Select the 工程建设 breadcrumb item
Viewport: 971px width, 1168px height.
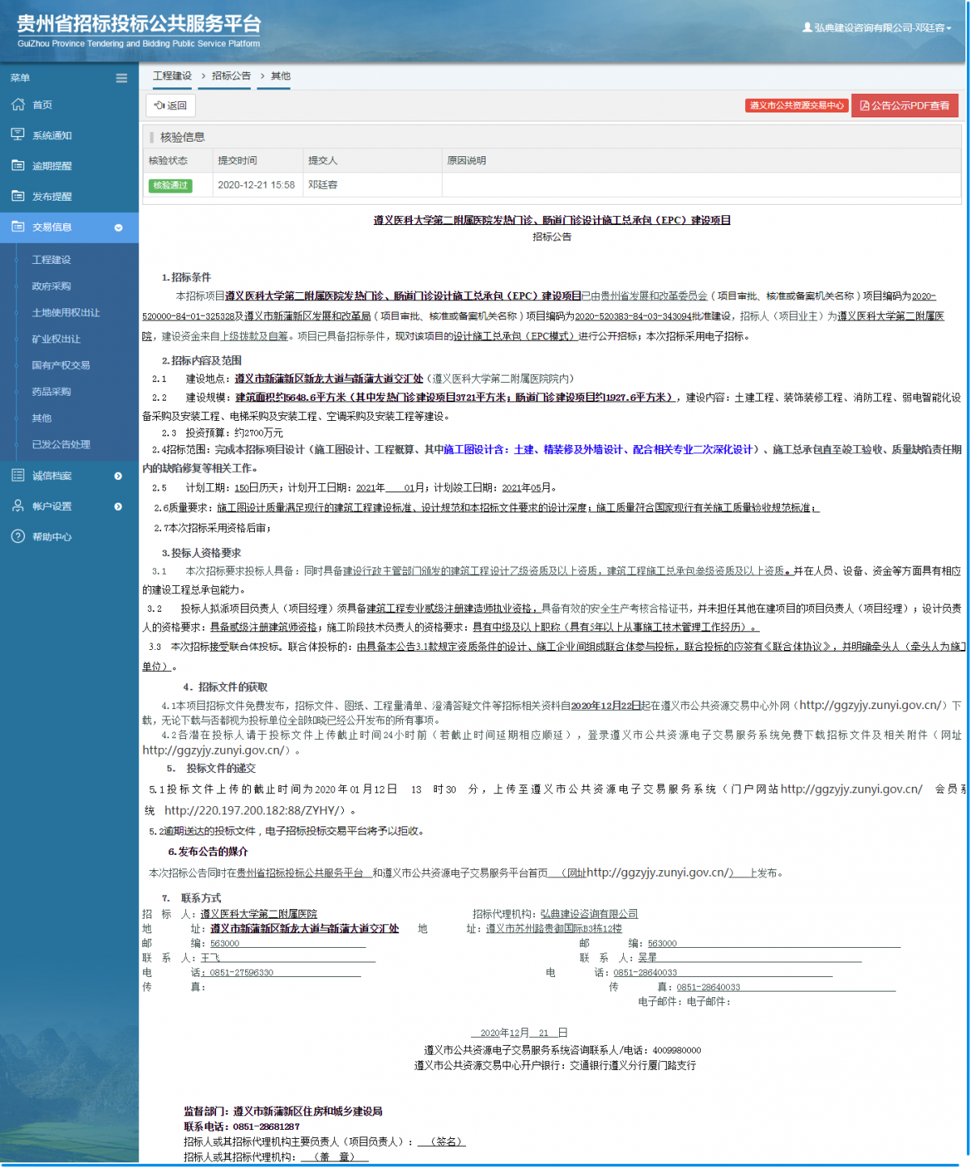coord(172,75)
